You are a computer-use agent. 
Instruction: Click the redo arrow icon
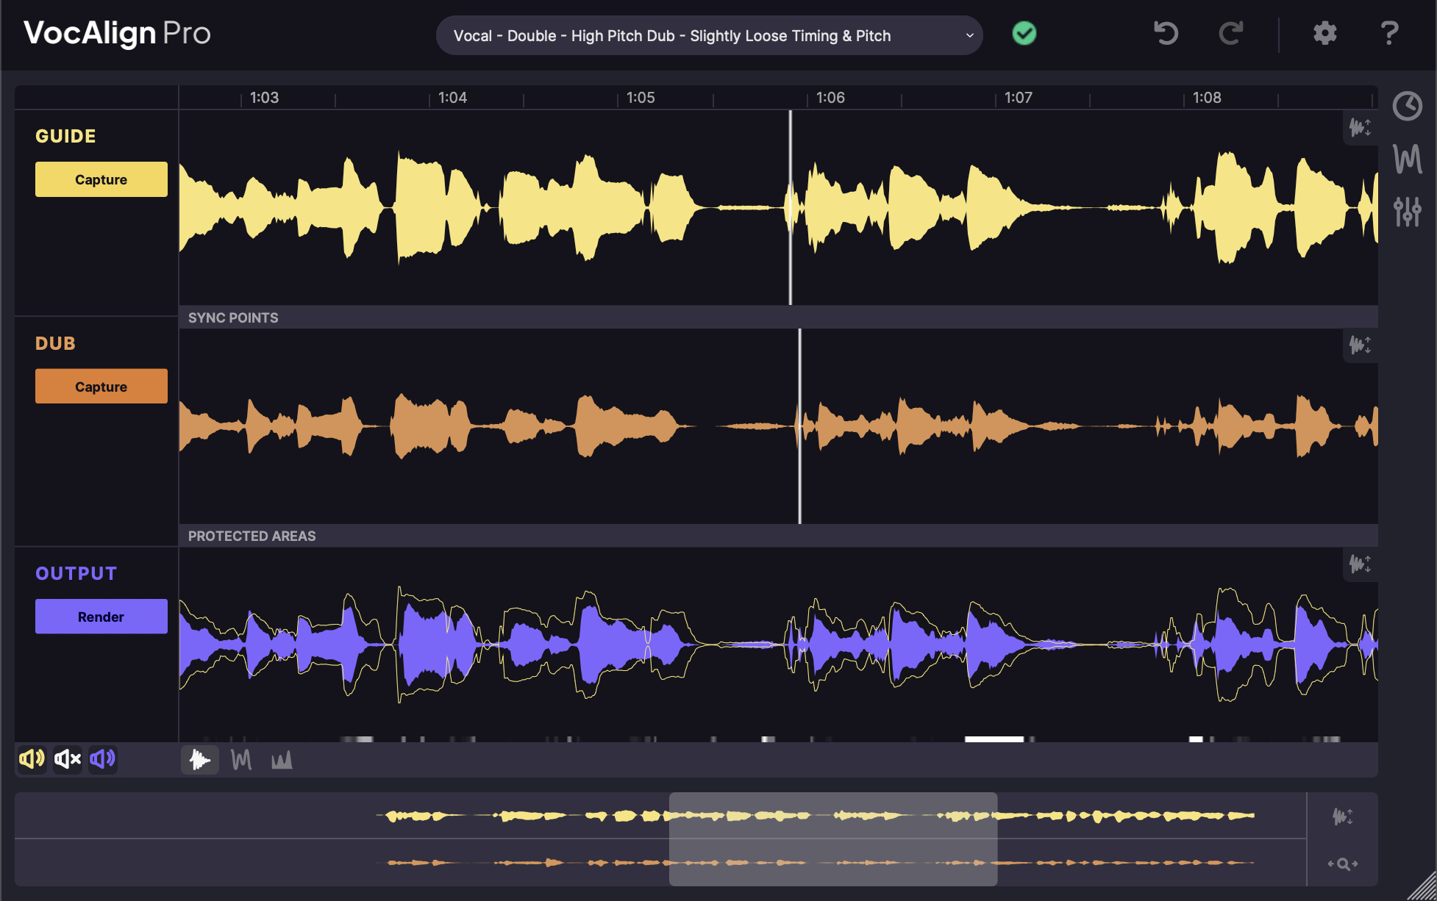[1230, 34]
